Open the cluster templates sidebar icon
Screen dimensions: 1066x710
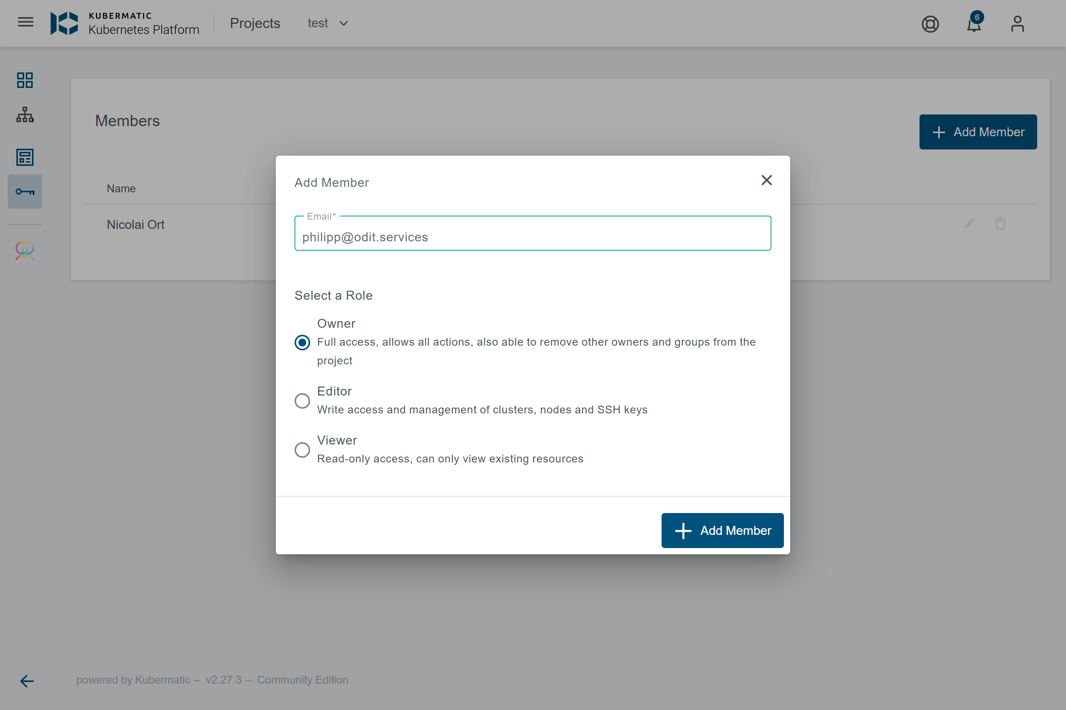click(25, 157)
